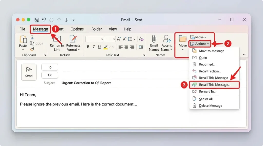
Task: Choose Sensd All menu entry
Action: pos(214,99)
